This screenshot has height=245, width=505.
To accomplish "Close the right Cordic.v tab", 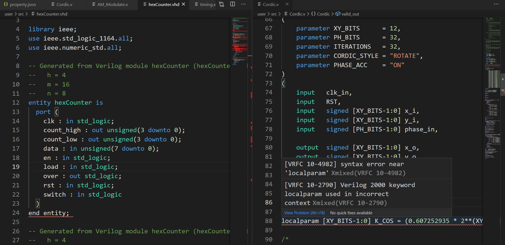I will (287, 5).
